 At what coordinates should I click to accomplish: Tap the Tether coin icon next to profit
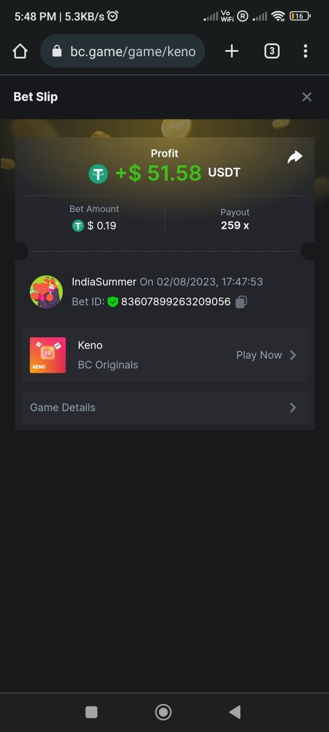[98, 174]
